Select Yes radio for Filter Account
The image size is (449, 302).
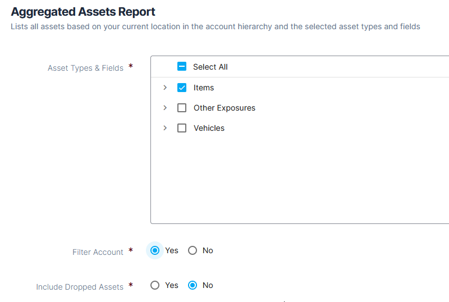(155, 250)
